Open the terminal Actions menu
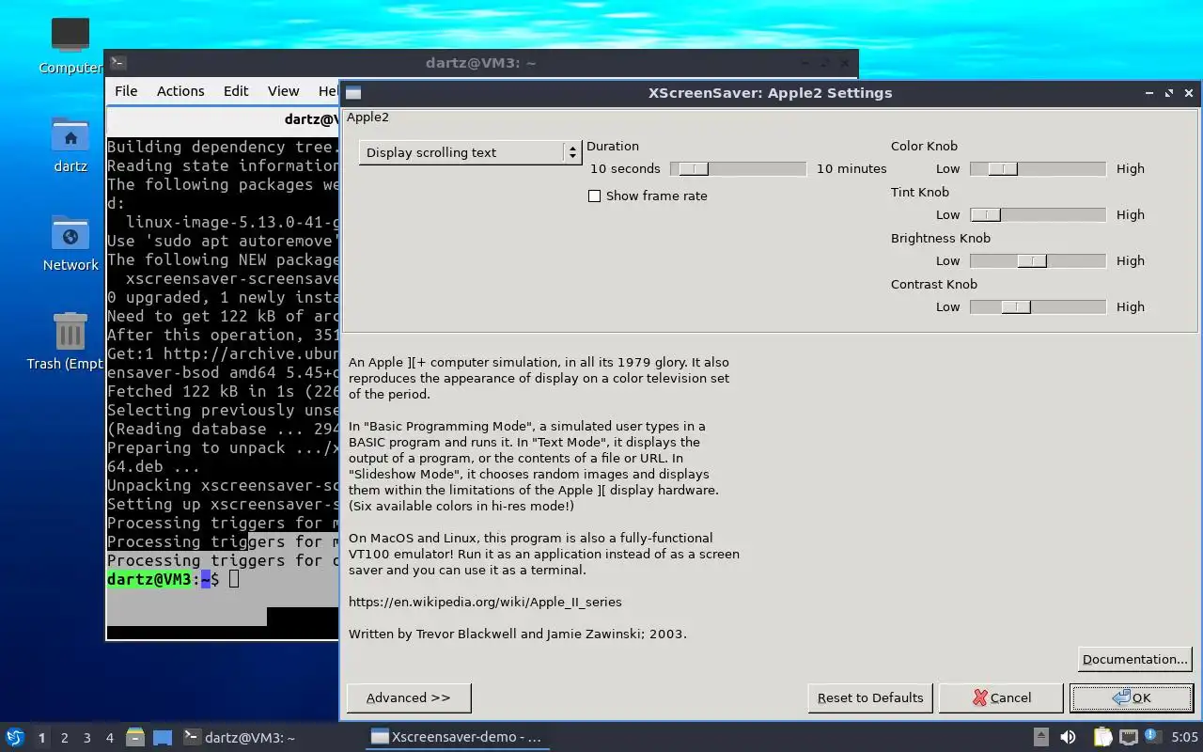 point(180,91)
